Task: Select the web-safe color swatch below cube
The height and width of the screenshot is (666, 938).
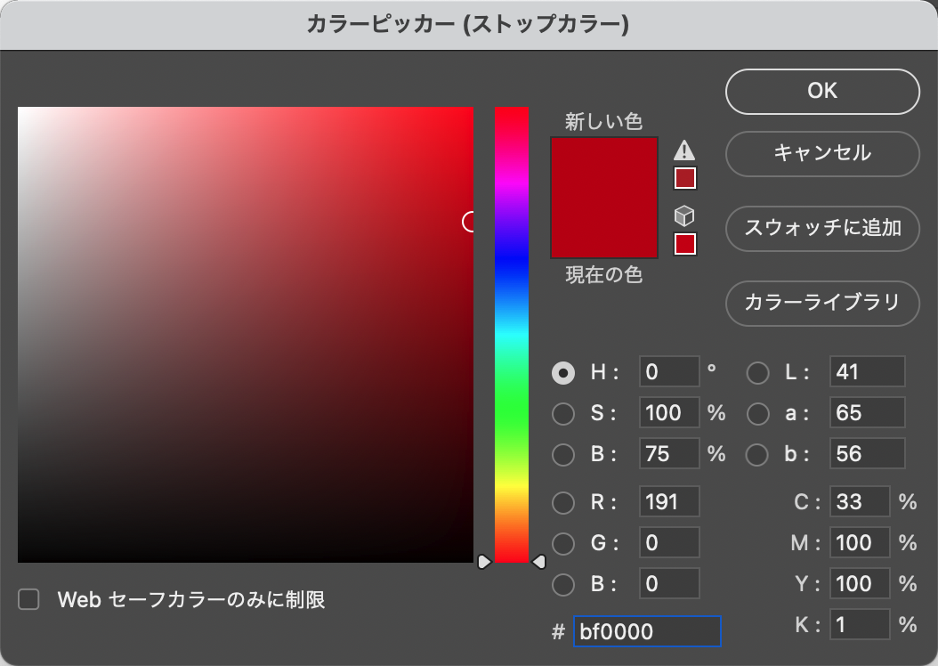Action: [x=684, y=244]
